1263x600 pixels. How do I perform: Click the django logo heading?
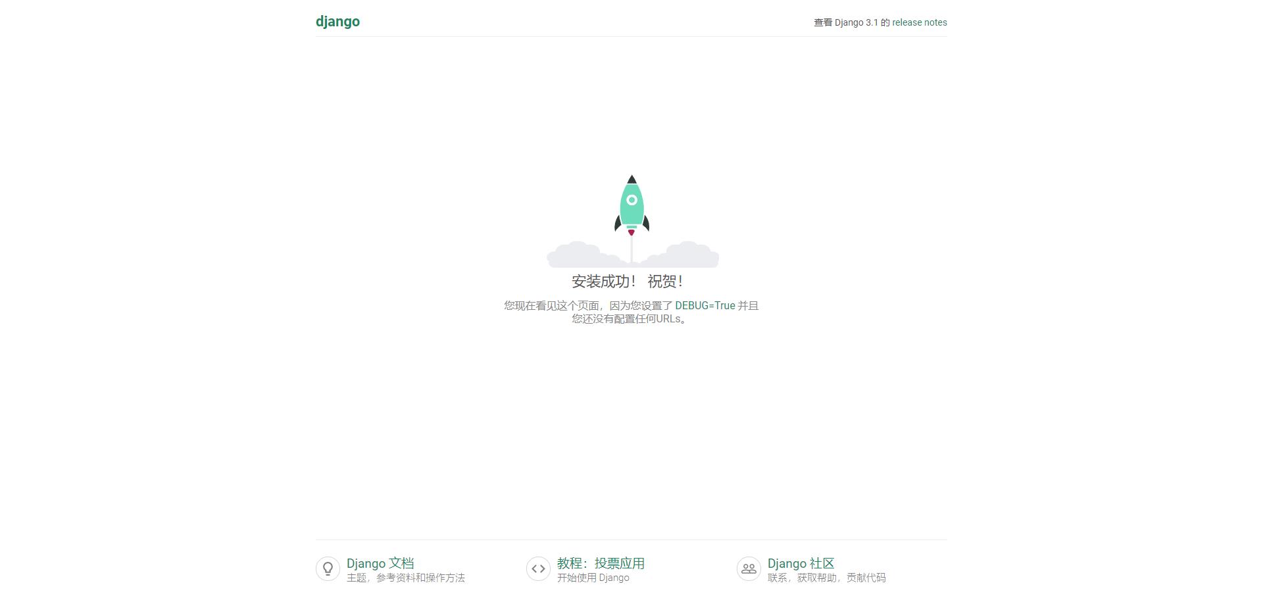point(337,22)
